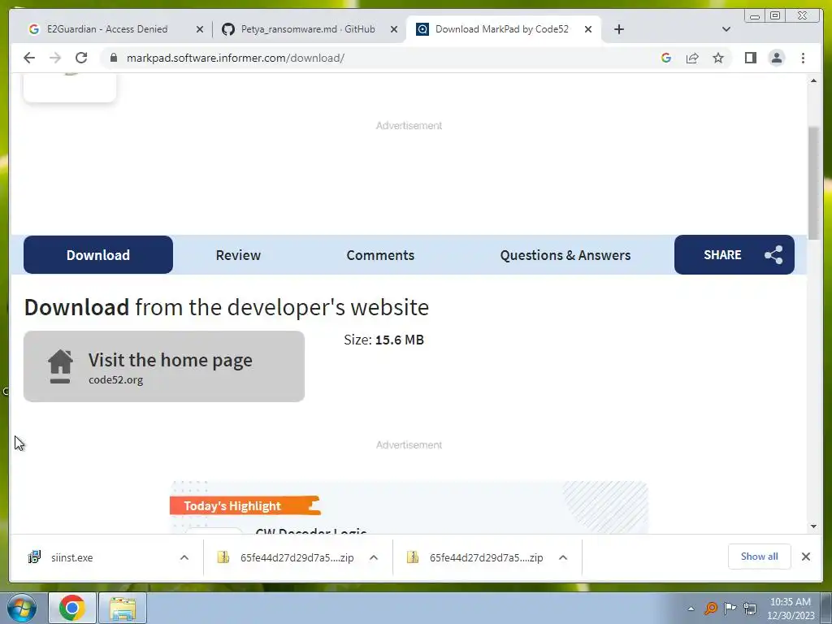Click Show all downloads button

(x=760, y=557)
